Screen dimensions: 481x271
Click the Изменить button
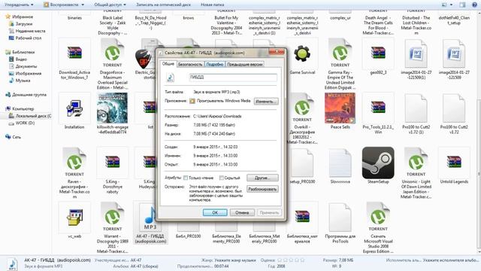coord(266,102)
